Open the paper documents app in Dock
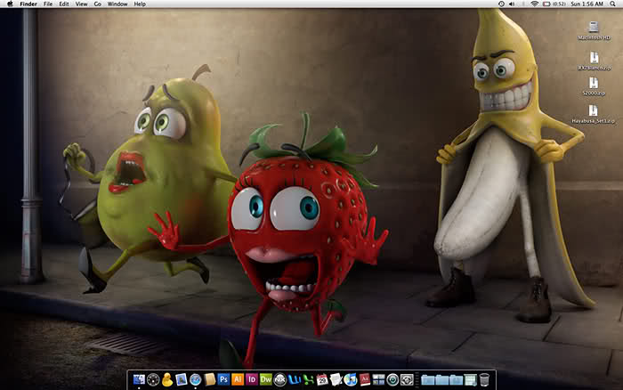This screenshot has width=623, height=390. pyautogui.click(x=336, y=379)
